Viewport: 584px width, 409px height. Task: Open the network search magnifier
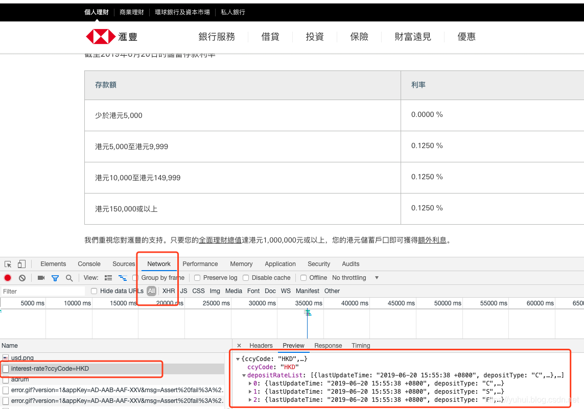coord(69,278)
